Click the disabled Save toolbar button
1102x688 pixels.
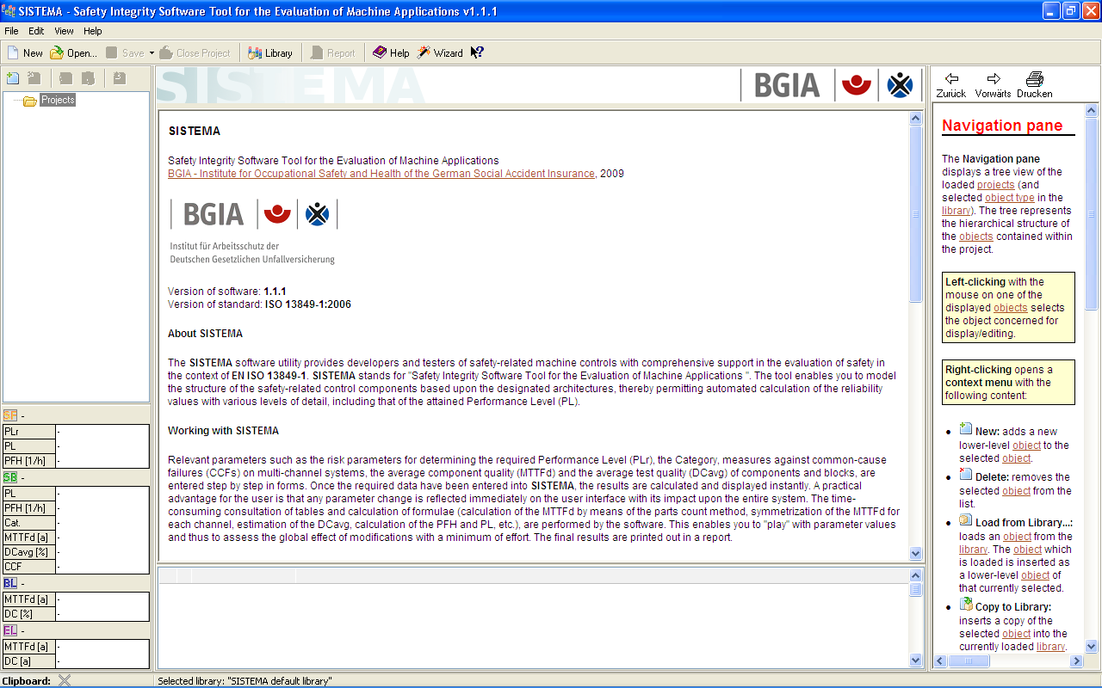coord(125,52)
